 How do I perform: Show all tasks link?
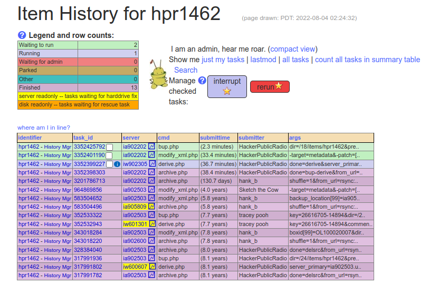pos(295,60)
